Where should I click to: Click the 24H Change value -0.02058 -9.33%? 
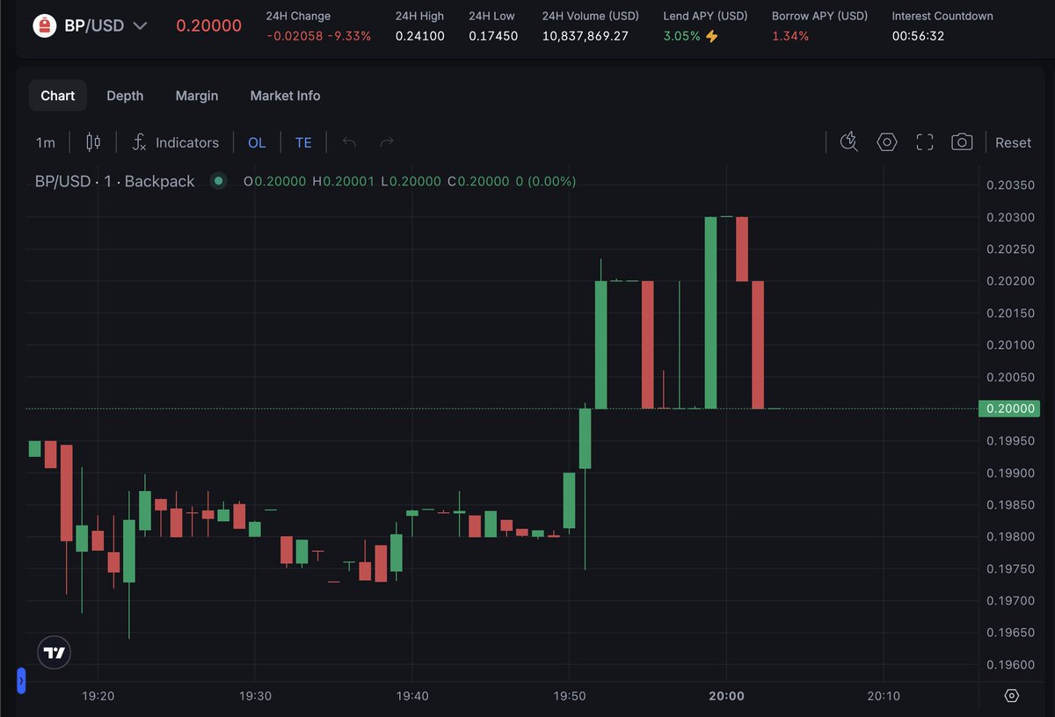click(318, 36)
